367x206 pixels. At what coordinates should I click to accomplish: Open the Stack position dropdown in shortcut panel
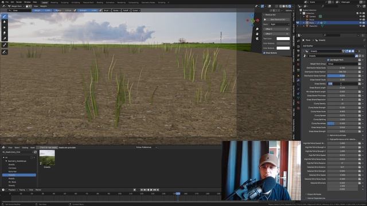coord(280,24)
